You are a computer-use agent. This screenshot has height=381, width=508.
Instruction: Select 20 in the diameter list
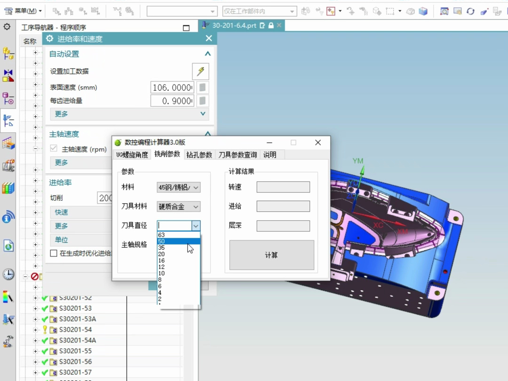(x=179, y=254)
